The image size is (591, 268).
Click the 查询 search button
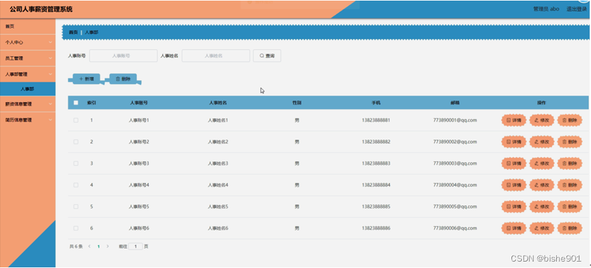click(x=267, y=56)
